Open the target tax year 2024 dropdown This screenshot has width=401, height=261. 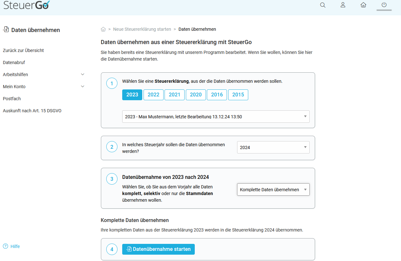click(273, 147)
